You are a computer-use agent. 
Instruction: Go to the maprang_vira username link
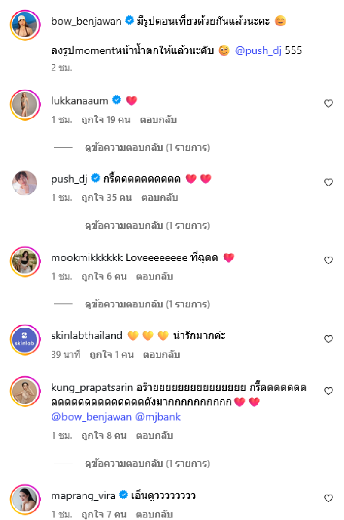83,495
